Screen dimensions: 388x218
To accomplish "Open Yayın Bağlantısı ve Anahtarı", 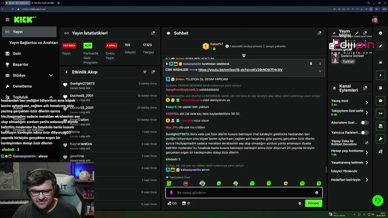I will (34, 43).
